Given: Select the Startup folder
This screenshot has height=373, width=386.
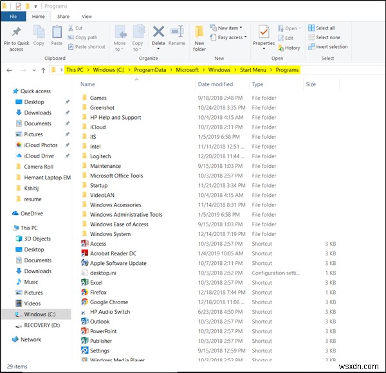Looking at the screenshot, I should pos(95,185).
